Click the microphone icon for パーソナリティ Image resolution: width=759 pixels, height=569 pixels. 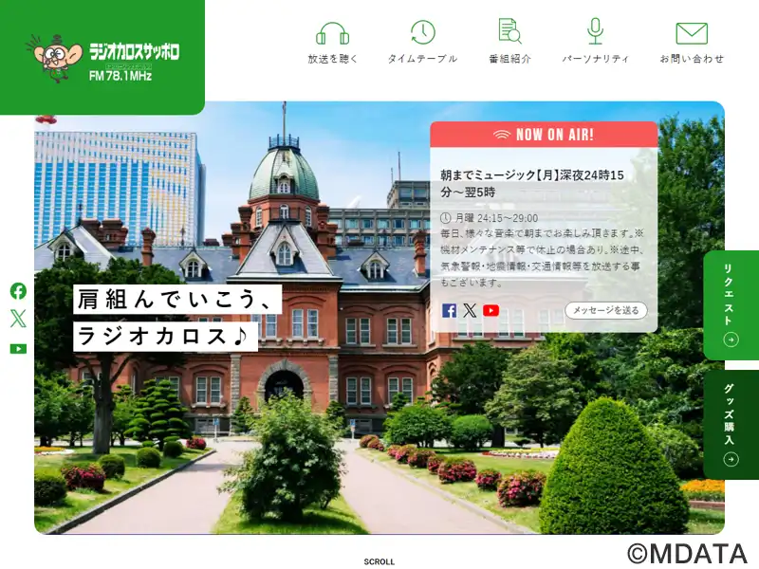click(595, 31)
